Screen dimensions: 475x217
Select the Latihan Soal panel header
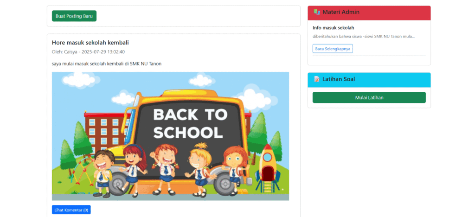(x=369, y=80)
